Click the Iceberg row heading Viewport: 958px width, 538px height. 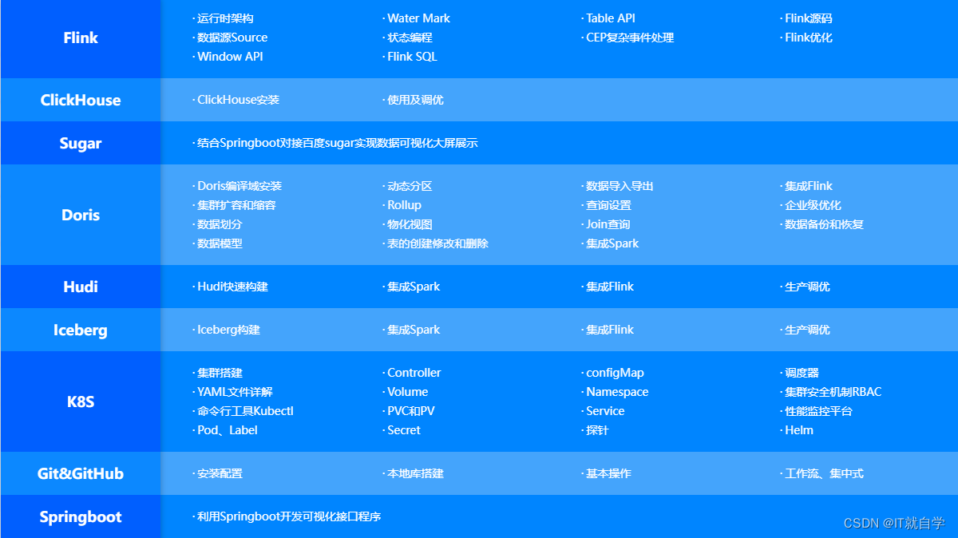click(x=81, y=330)
